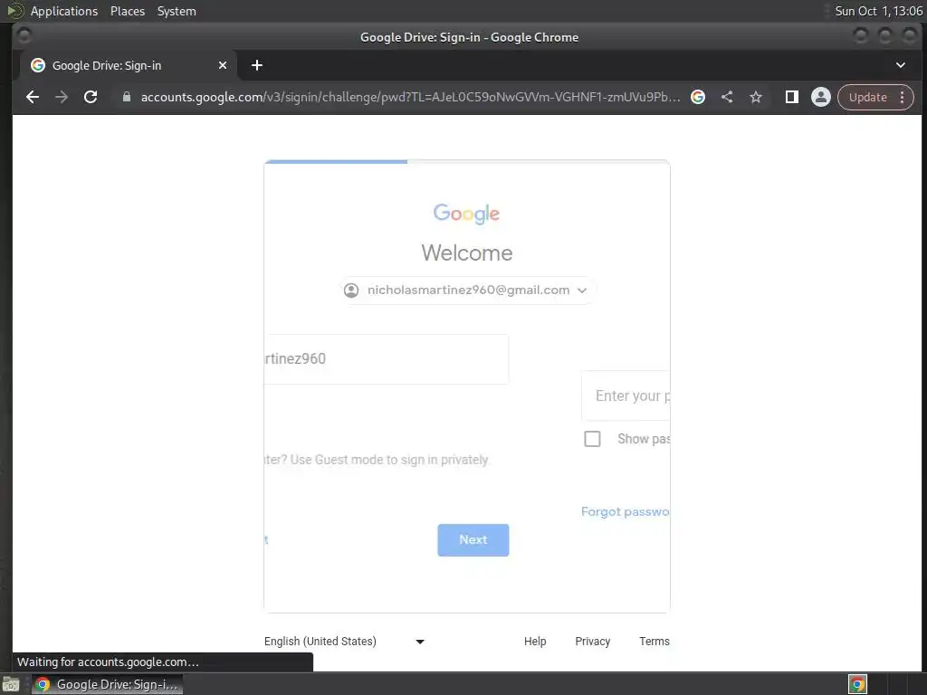Reload the current page

tap(91, 97)
